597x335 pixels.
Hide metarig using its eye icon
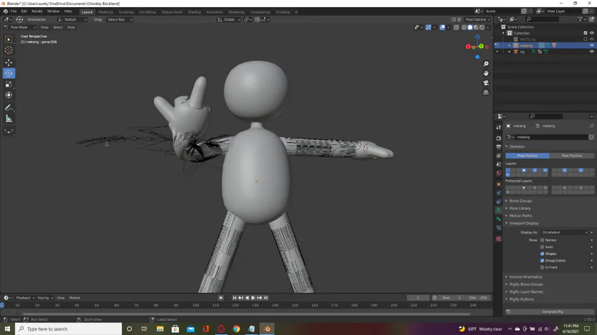tap(592, 46)
